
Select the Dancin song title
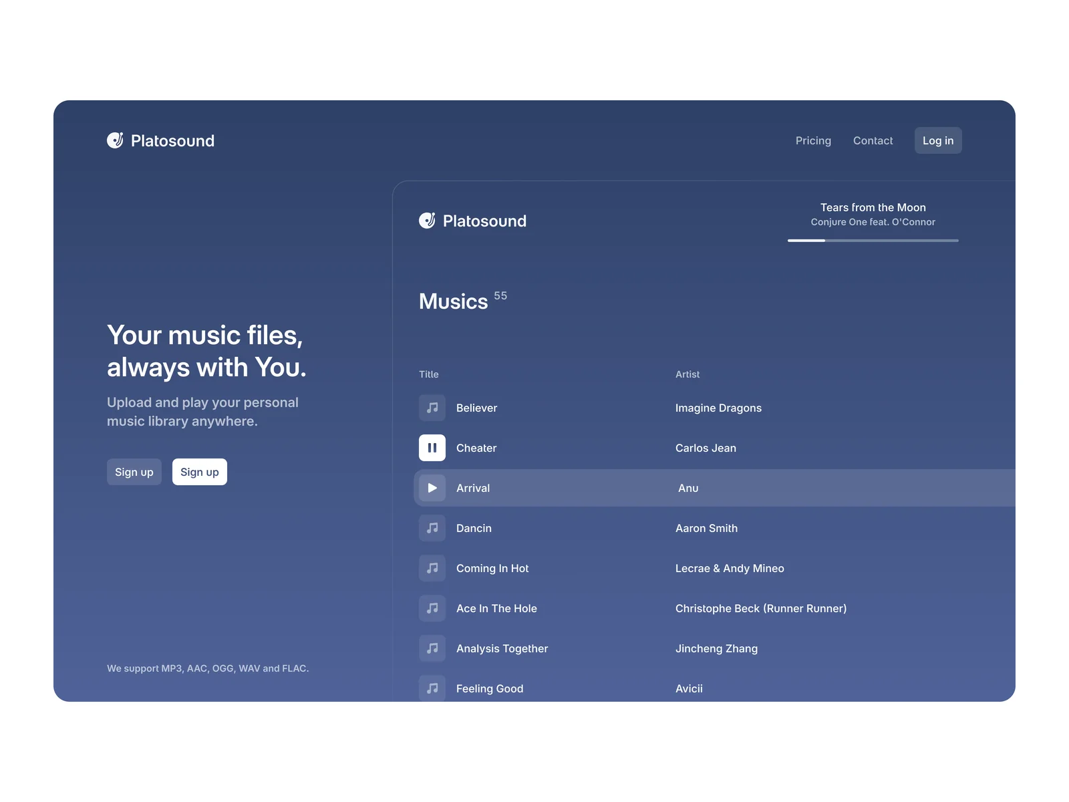tap(474, 528)
